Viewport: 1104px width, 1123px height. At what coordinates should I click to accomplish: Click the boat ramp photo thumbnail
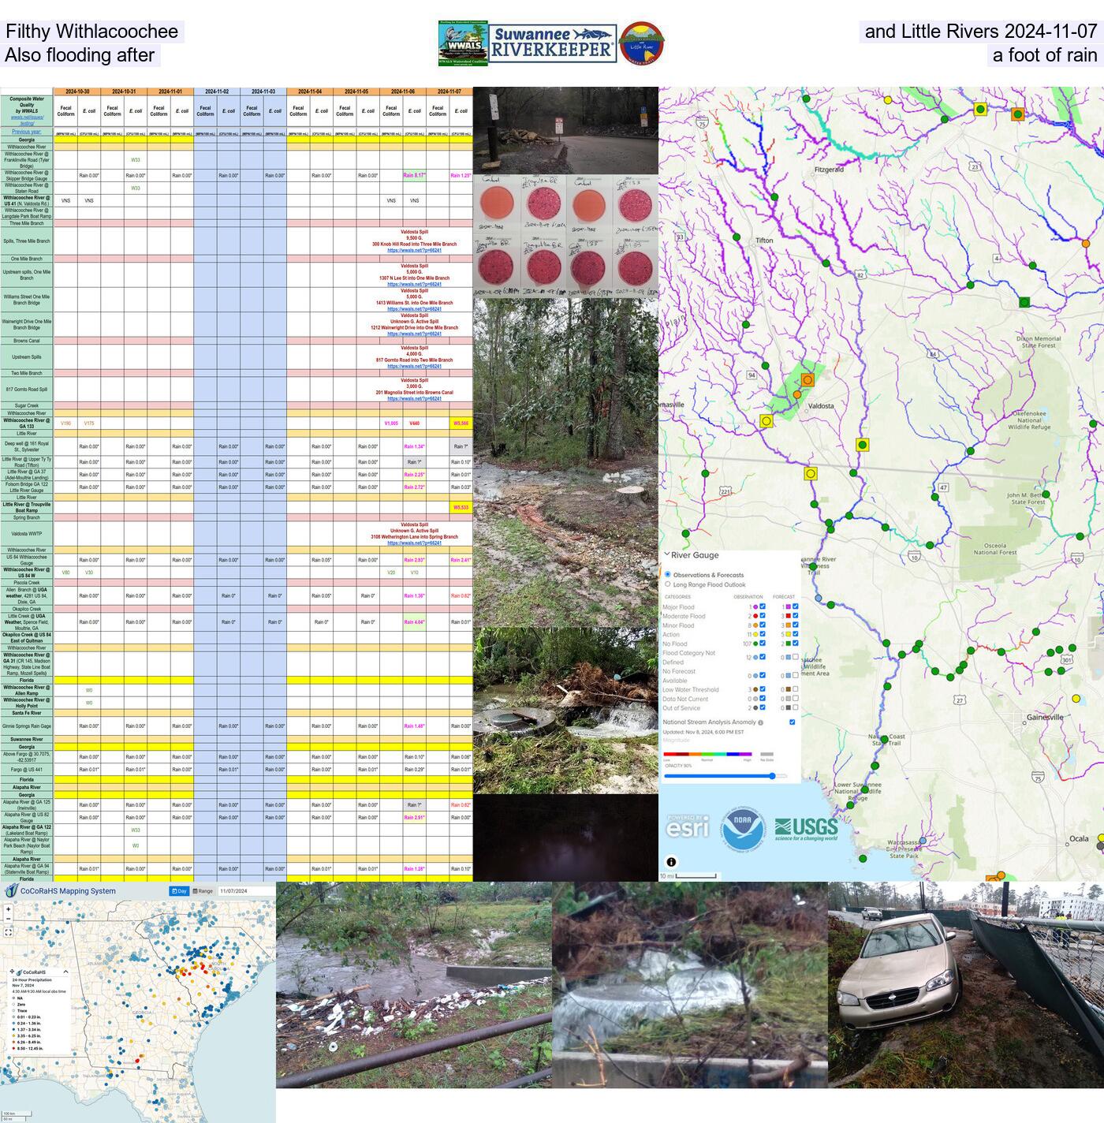565,131
